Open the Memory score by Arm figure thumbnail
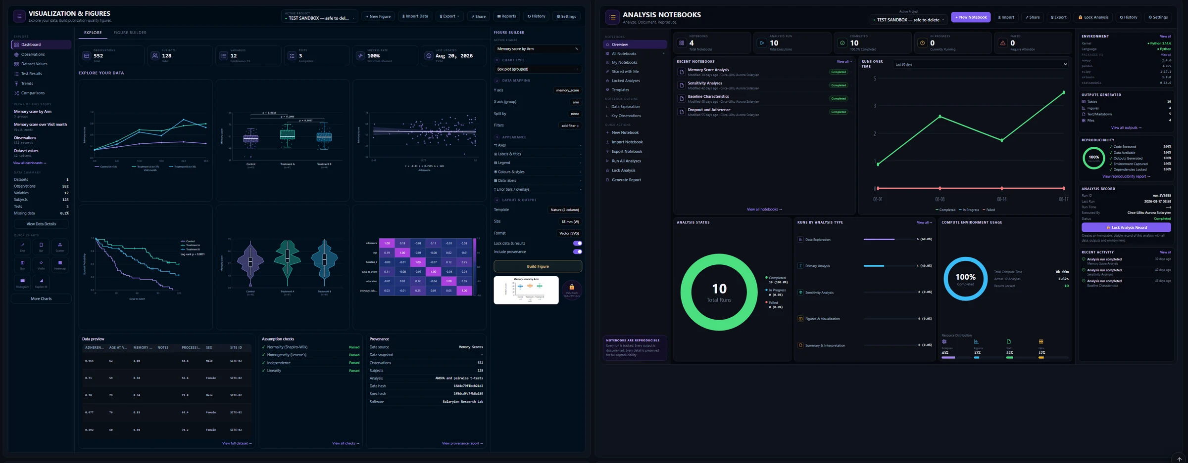Screen dimensions: 1188x463 526,290
